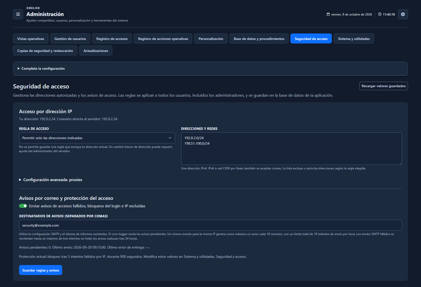Select the Personalización tab

[x=211, y=38]
